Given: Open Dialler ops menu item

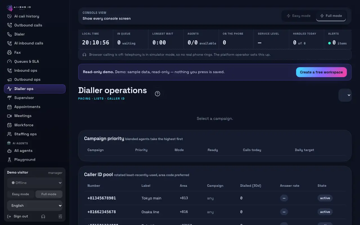Looking at the screenshot, I should click(35, 89).
